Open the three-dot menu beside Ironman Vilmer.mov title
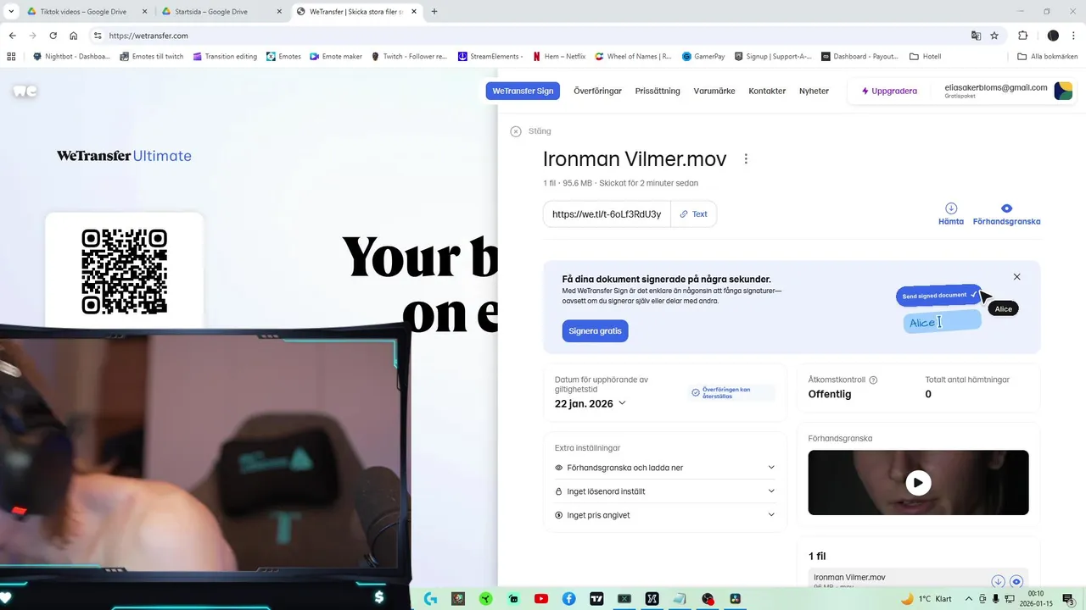 746,159
